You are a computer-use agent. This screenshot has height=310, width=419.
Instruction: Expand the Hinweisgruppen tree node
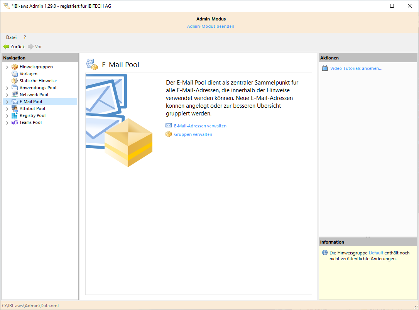[7, 67]
